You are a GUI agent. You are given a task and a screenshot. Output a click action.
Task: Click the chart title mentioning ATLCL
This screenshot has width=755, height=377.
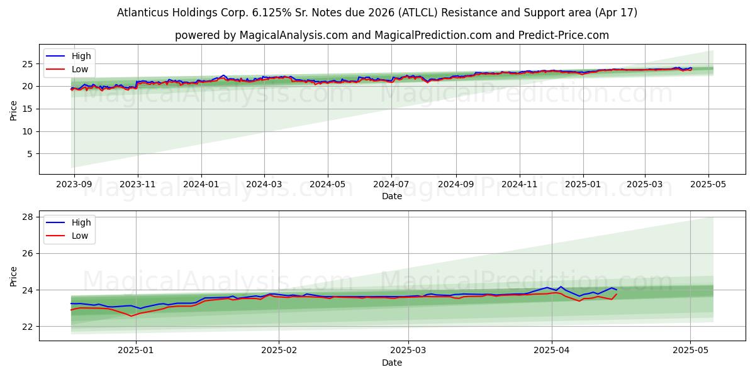pyautogui.click(x=377, y=13)
